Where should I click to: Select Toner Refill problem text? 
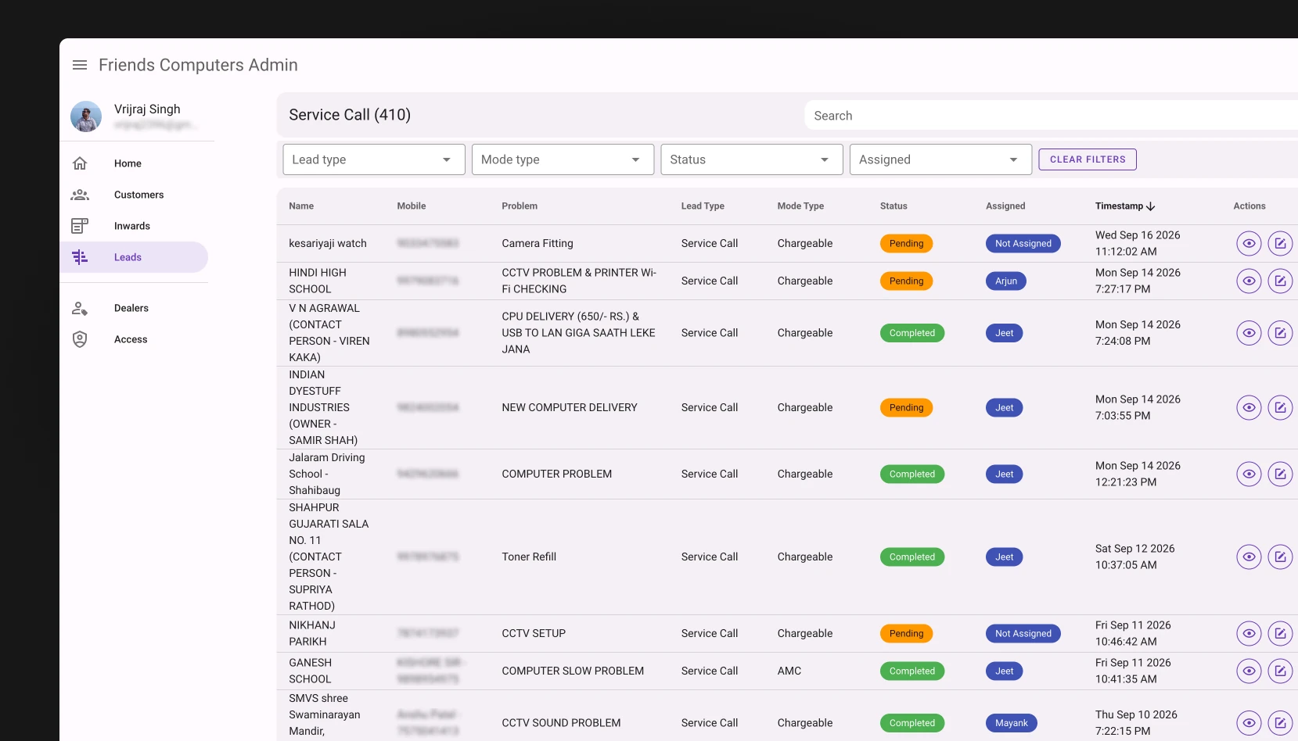(x=529, y=557)
